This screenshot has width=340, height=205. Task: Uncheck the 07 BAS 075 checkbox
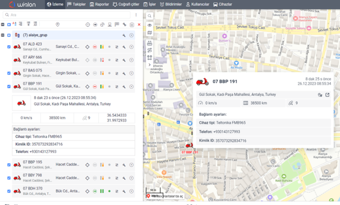(x=9, y=73)
